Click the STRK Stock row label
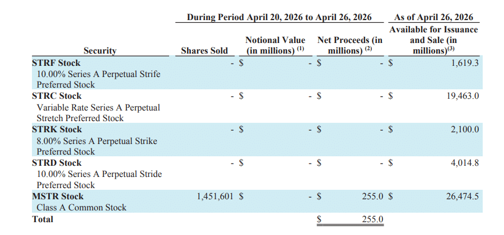Viewport: 504px width, 235px height. pyautogui.click(x=57, y=130)
